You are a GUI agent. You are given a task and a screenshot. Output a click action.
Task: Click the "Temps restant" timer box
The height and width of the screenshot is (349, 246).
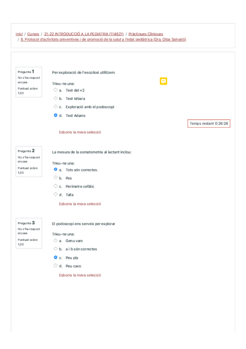(209, 123)
